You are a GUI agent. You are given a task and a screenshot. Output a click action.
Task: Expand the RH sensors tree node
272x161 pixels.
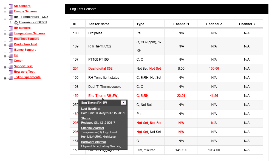(5, 29)
